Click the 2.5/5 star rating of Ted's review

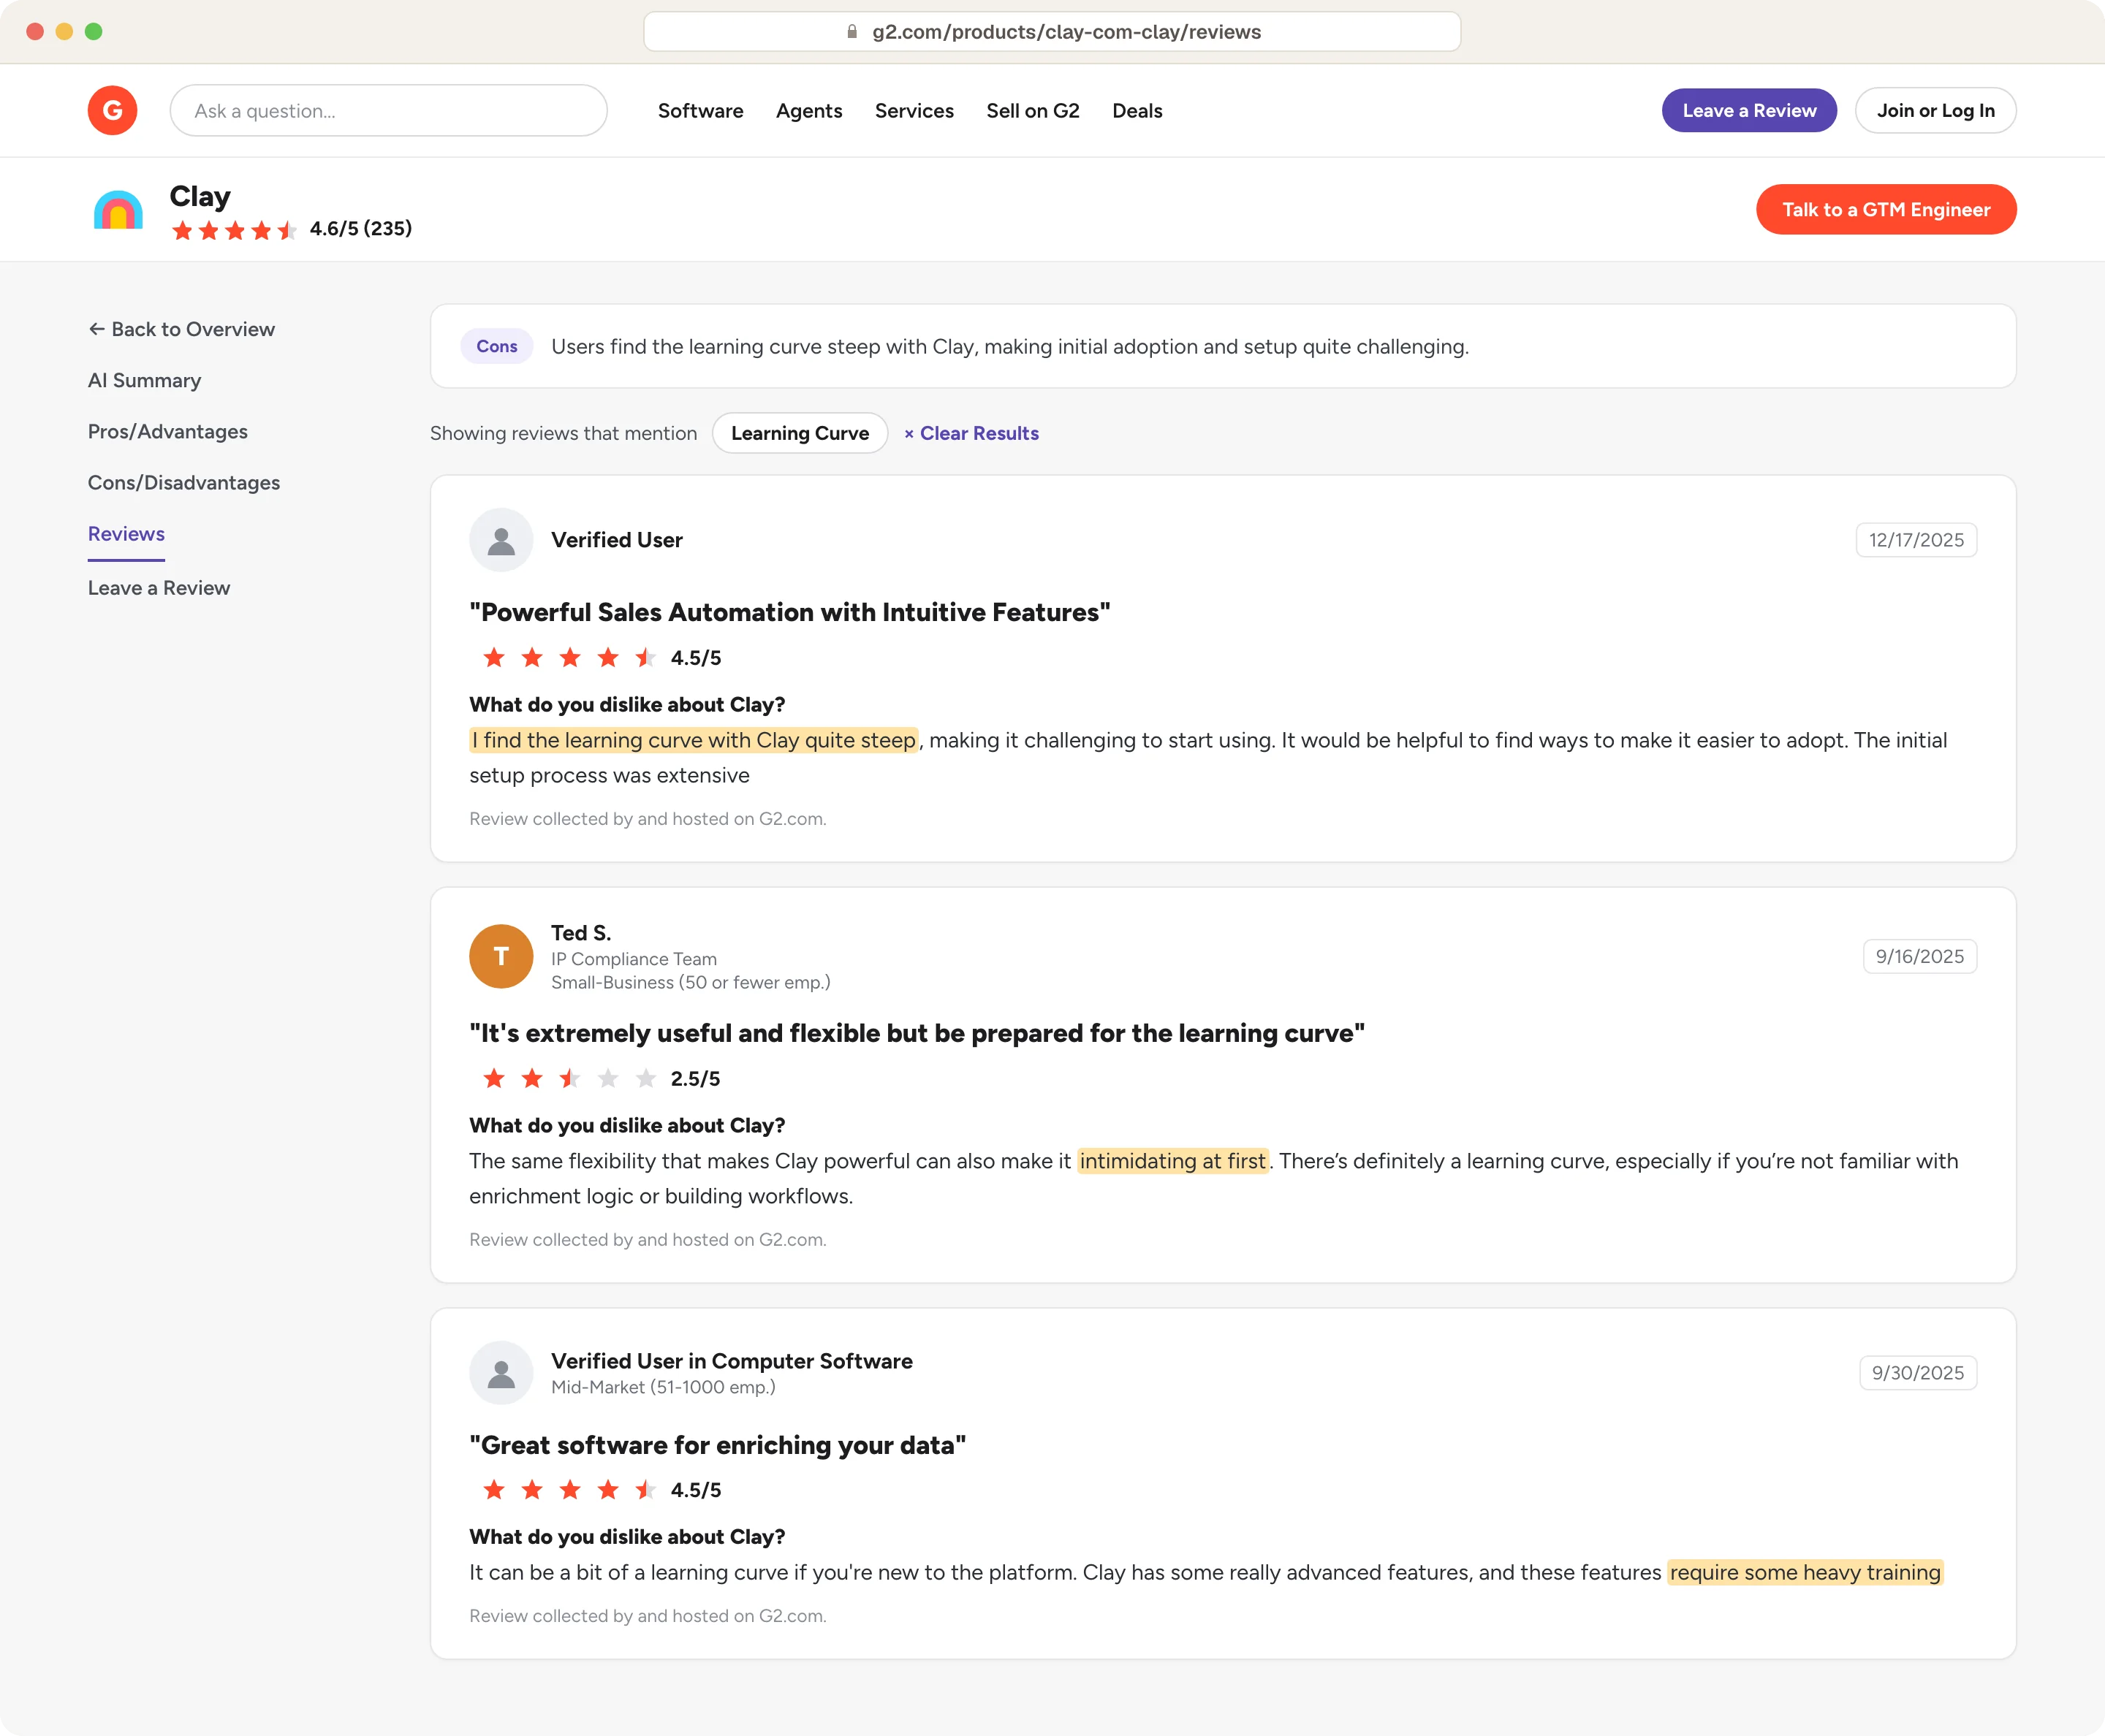pos(569,1078)
